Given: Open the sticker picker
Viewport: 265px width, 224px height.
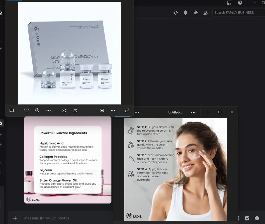Looking at the screenshot, I should point(247,218).
